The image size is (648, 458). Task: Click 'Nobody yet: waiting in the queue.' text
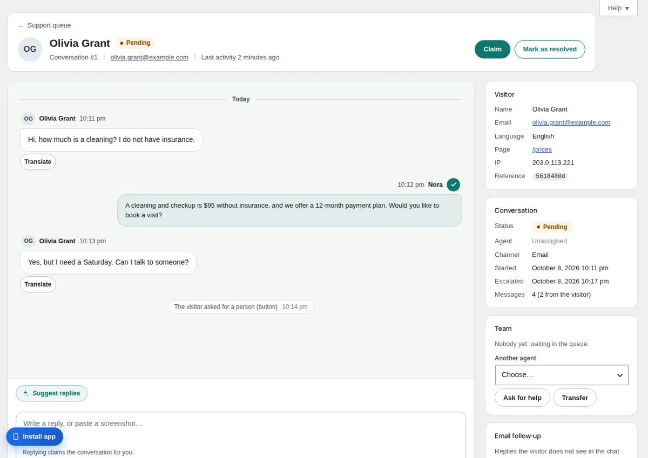542,344
